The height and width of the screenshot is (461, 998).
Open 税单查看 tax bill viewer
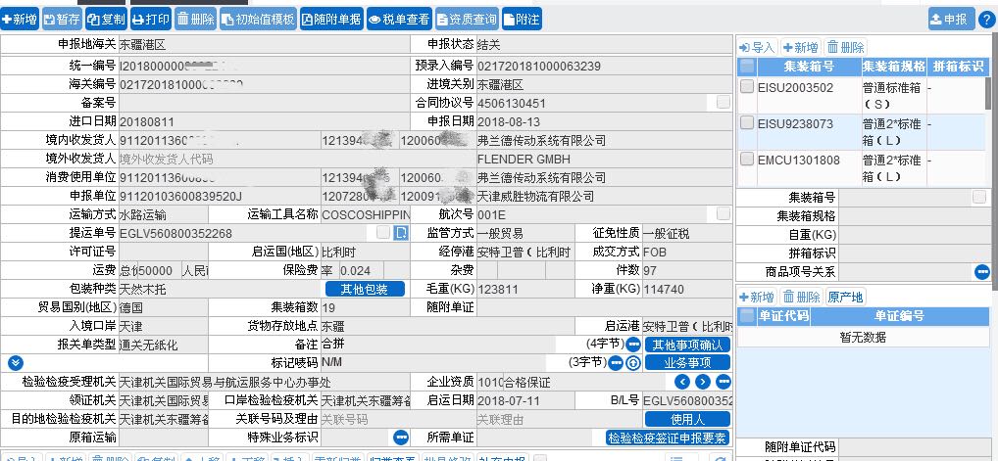(x=399, y=20)
